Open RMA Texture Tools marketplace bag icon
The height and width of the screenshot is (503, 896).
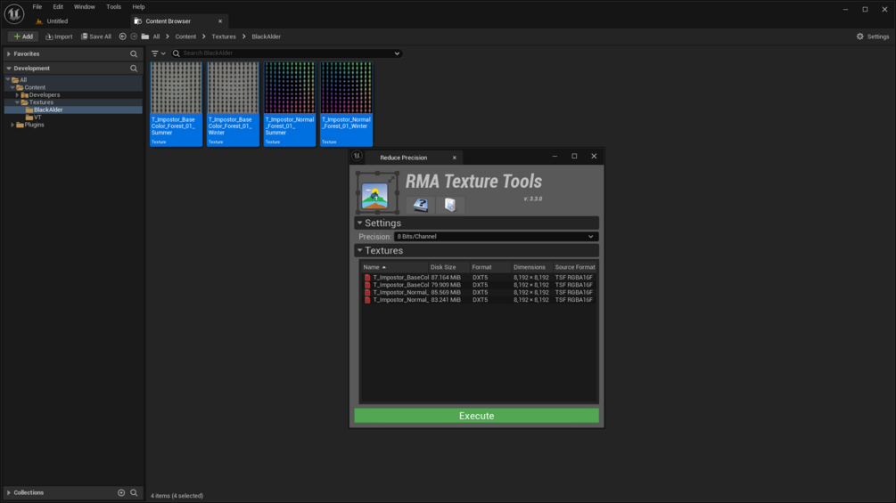[x=450, y=205]
